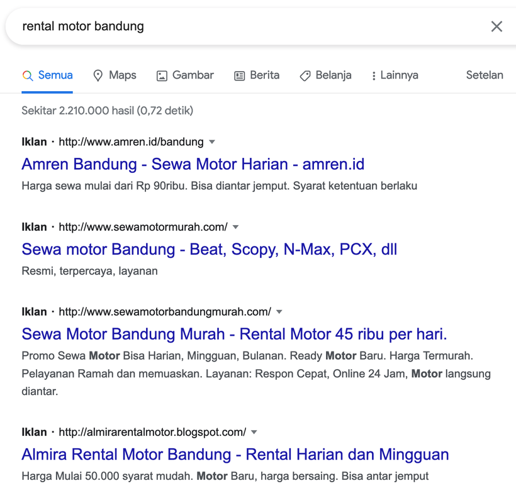Expand arrow next to sewamotorbandungmurah.com URL
516x503 pixels.
tap(279, 311)
